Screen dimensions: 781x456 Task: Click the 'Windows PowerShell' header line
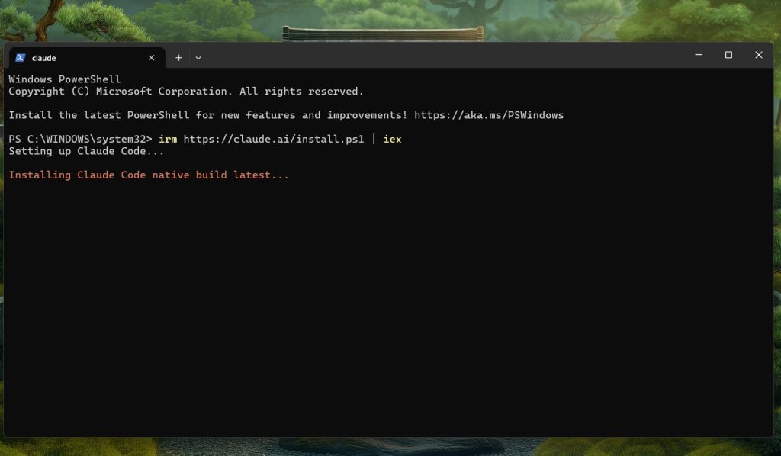pyautogui.click(x=64, y=79)
